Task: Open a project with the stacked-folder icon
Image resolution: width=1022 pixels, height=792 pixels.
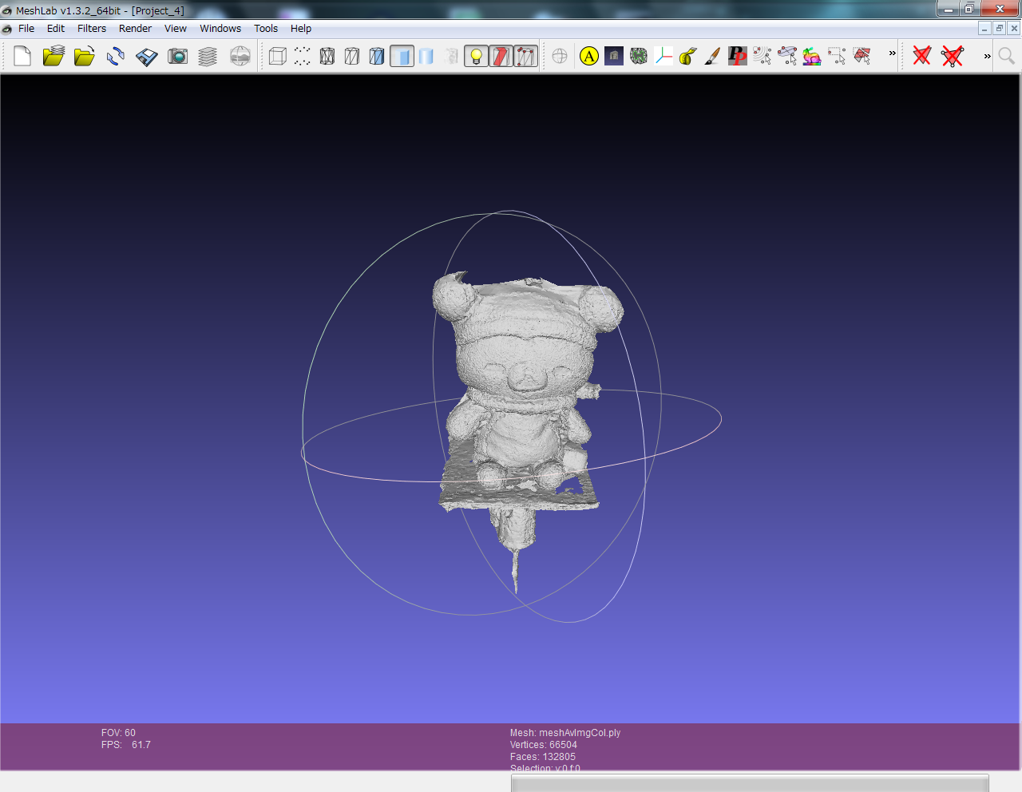Action: coord(53,56)
